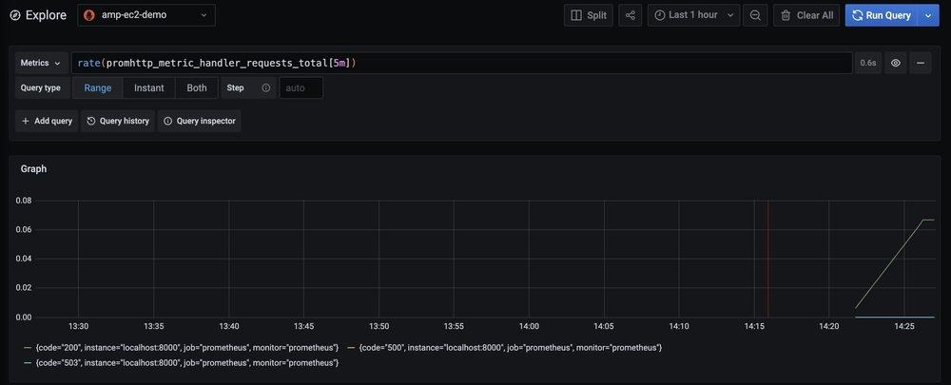Select Range query type

(x=98, y=87)
